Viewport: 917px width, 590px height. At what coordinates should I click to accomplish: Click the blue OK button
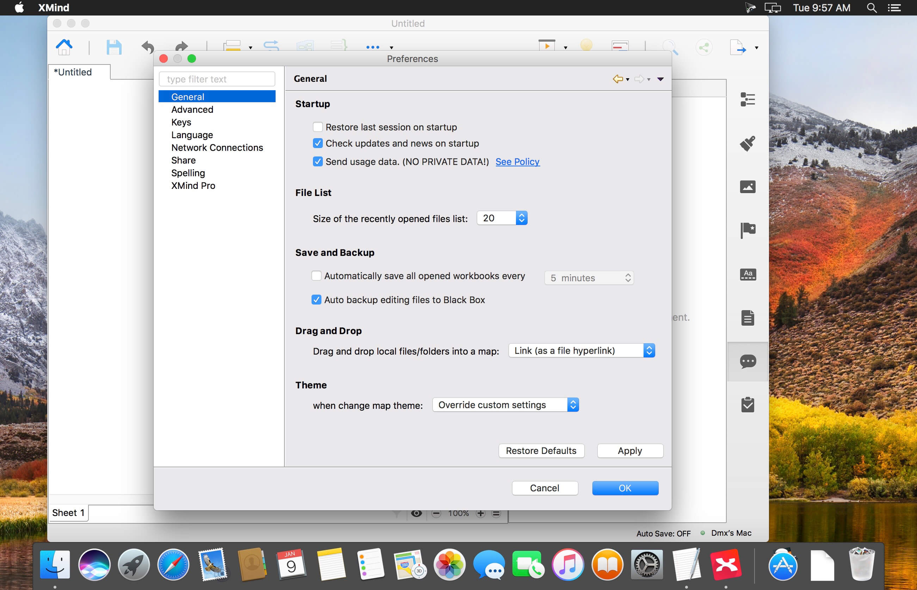pyautogui.click(x=625, y=488)
